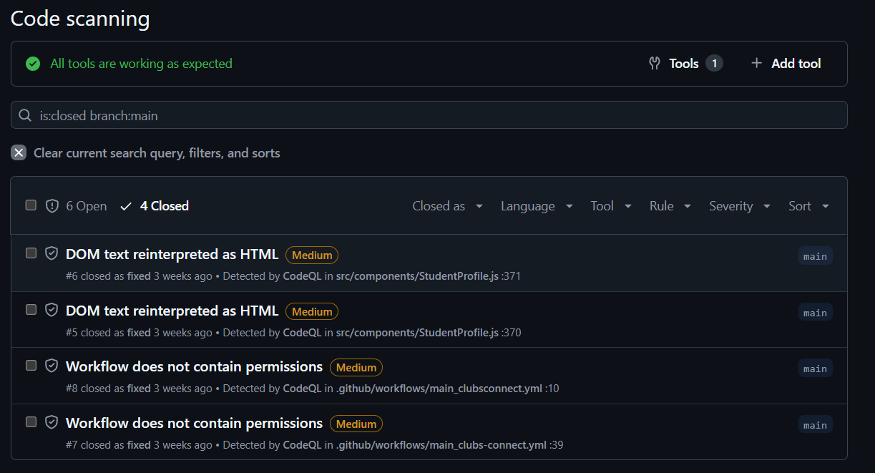This screenshot has width=875, height=473.
Task: Click the Add tool button
Action: tap(786, 64)
